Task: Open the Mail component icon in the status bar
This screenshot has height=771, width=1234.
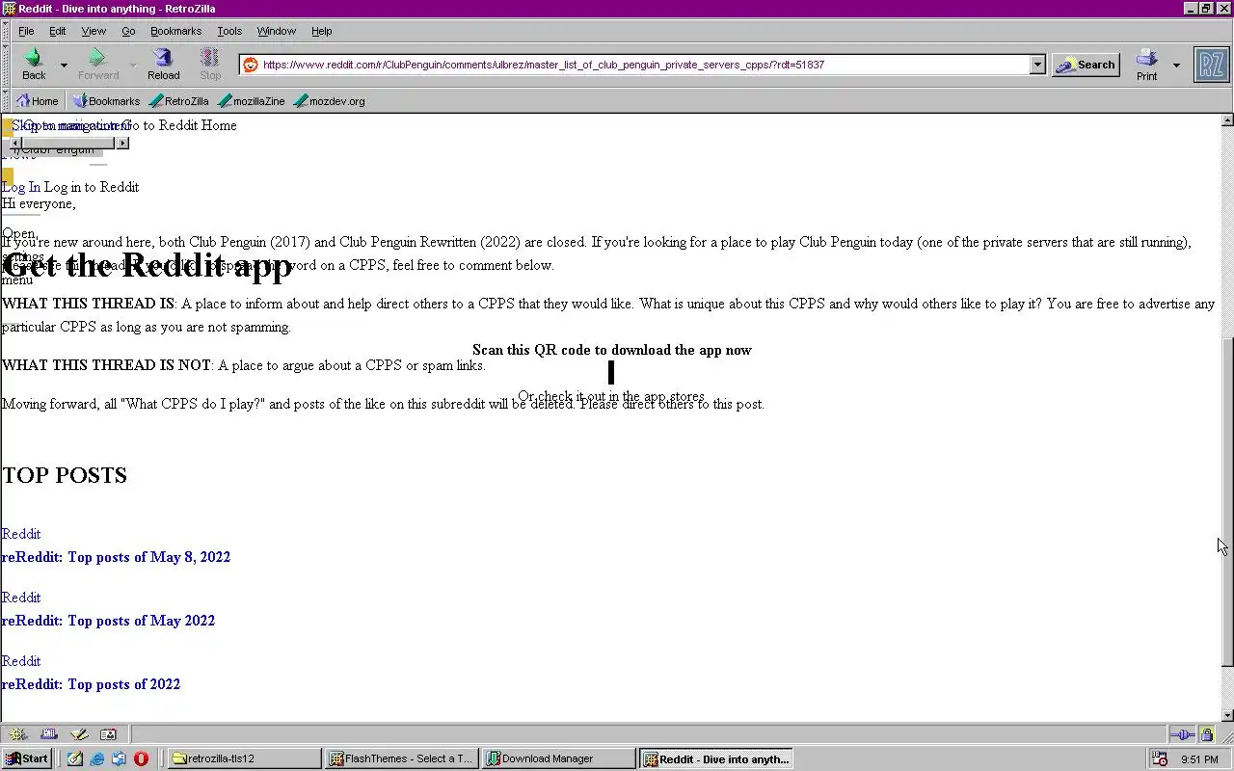Action: point(49,734)
